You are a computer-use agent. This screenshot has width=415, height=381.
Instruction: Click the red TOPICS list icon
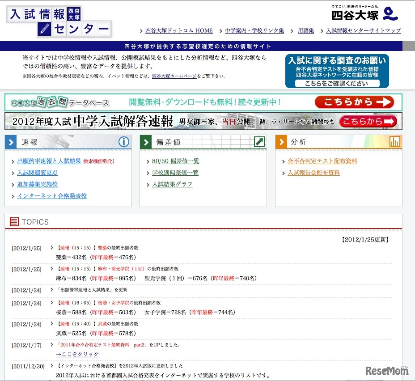pos(14,222)
